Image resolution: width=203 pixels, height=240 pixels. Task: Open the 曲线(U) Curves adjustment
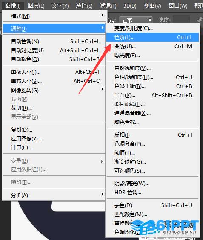152,47
